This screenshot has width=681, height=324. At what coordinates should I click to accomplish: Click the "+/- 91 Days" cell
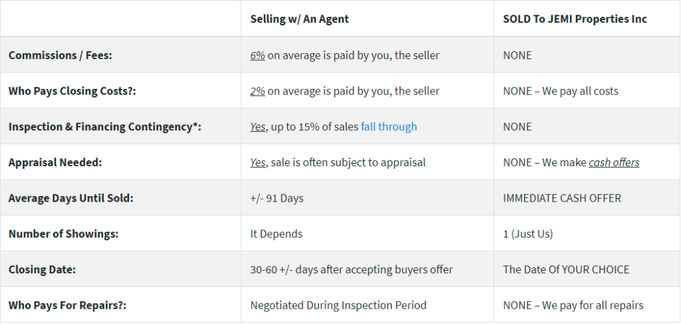click(x=277, y=198)
